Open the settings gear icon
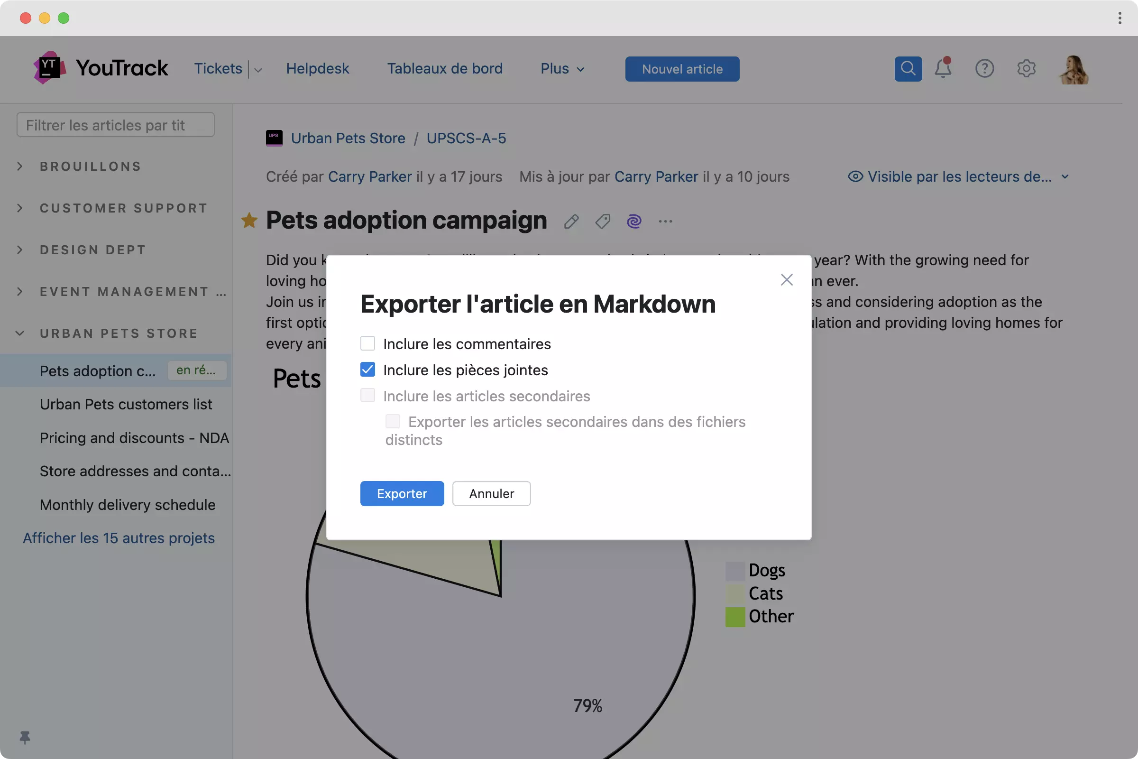Image resolution: width=1138 pixels, height=759 pixels. pyautogui.click(x=1026, y=69)
